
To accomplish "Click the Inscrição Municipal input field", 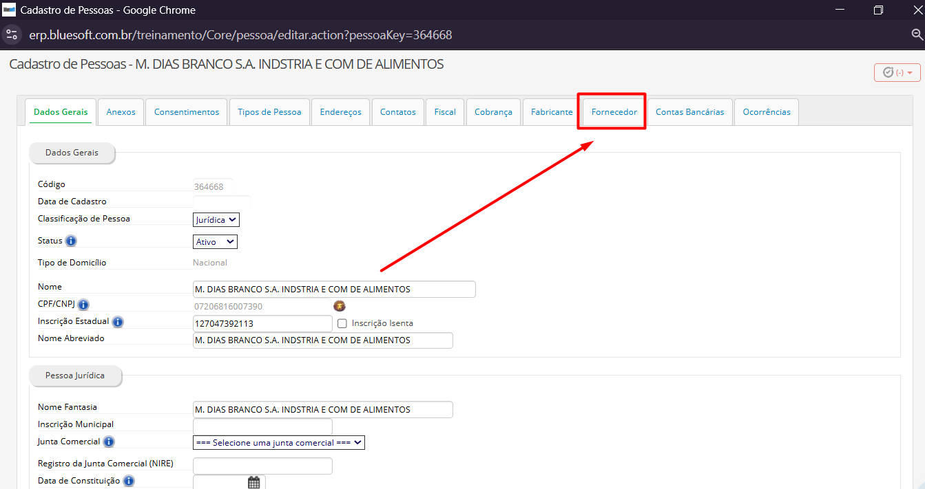I will coord(262,426).
